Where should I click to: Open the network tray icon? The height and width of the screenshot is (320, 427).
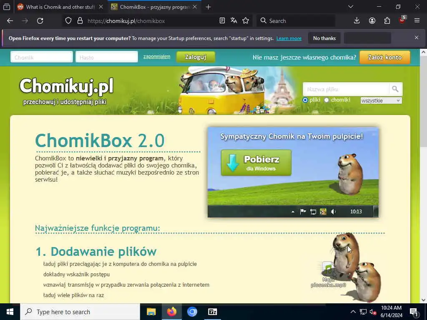pos(363,312)
